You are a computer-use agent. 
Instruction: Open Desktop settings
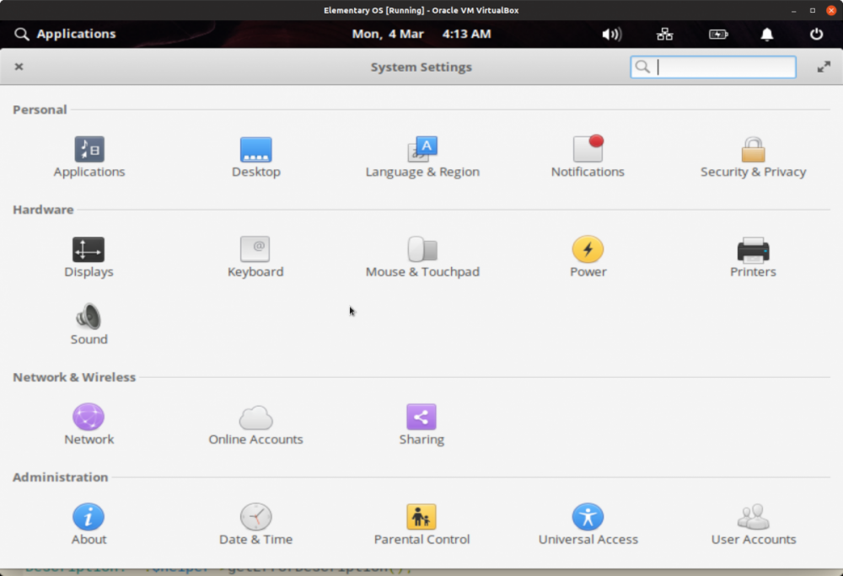256,157
